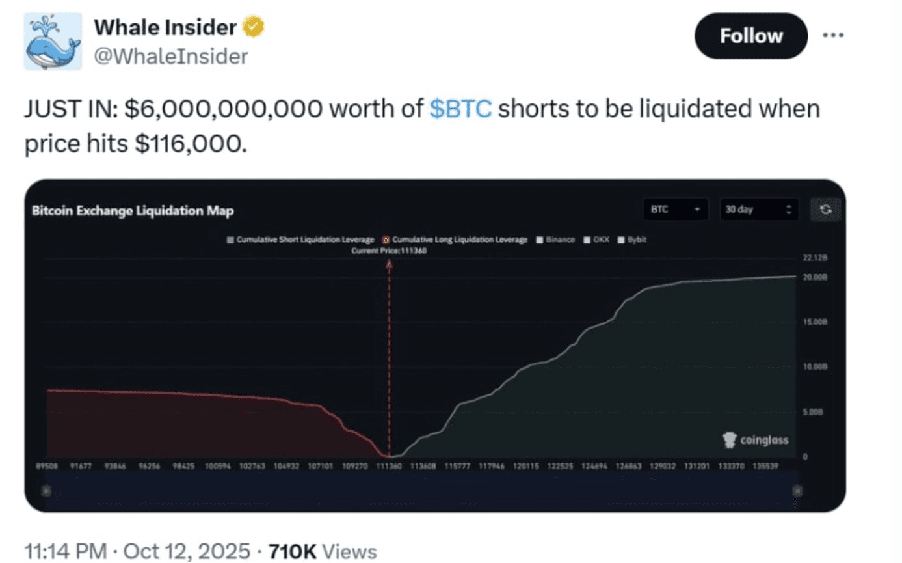The width and height of the screenshot is (902, 563).
Task: Toggle the OKX legend series
Action: 596,240
